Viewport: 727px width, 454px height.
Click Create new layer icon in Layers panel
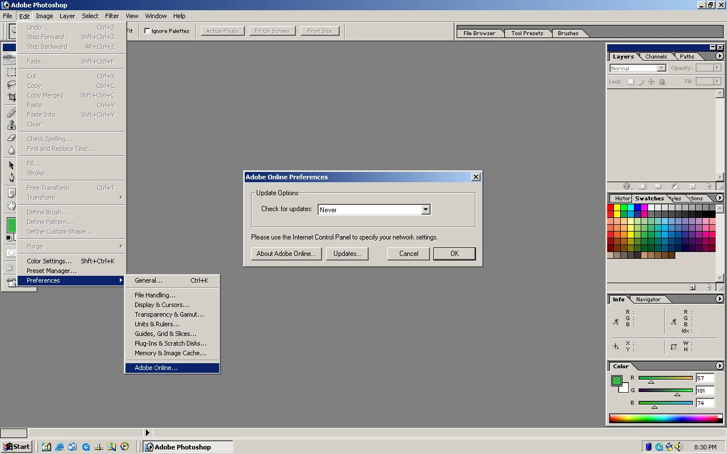tap(692, 186)
